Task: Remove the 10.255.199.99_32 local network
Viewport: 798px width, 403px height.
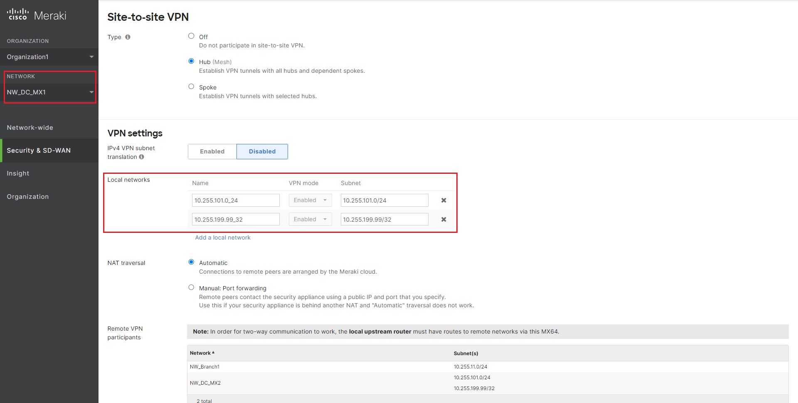Action: 443,219
